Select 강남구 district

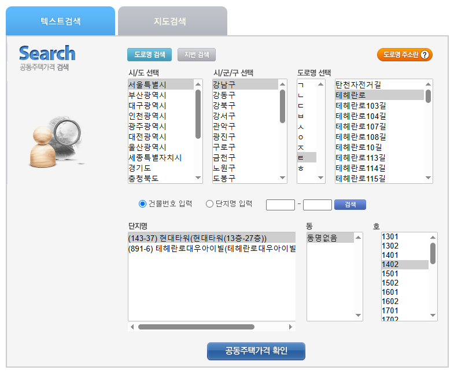point(245,84)
